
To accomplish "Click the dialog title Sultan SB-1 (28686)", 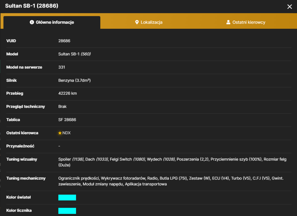I will (32, 6).
